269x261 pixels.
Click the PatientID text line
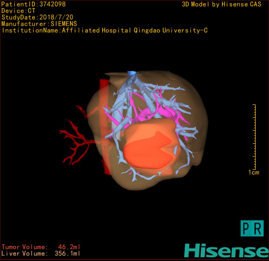click(x=33, y=4)
